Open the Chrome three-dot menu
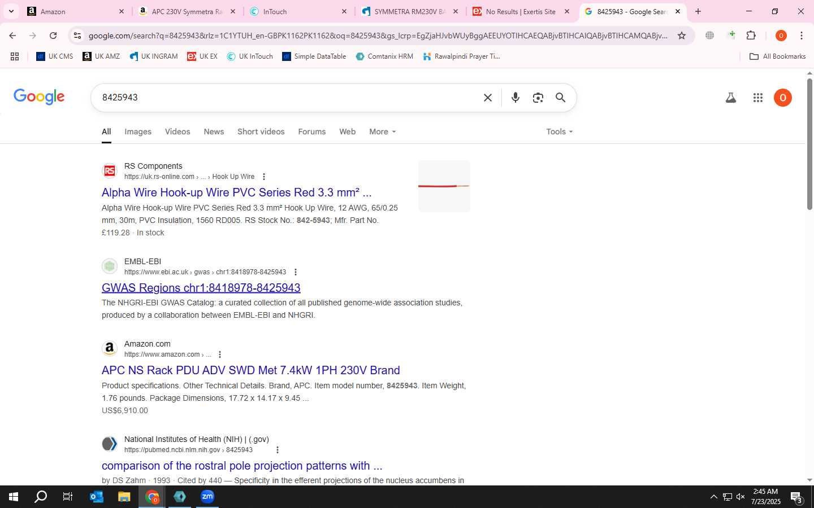814x508 pixels. pos(802,36)
